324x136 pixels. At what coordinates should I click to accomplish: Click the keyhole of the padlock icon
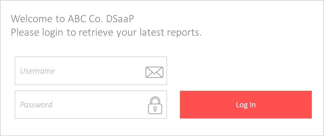155,109
